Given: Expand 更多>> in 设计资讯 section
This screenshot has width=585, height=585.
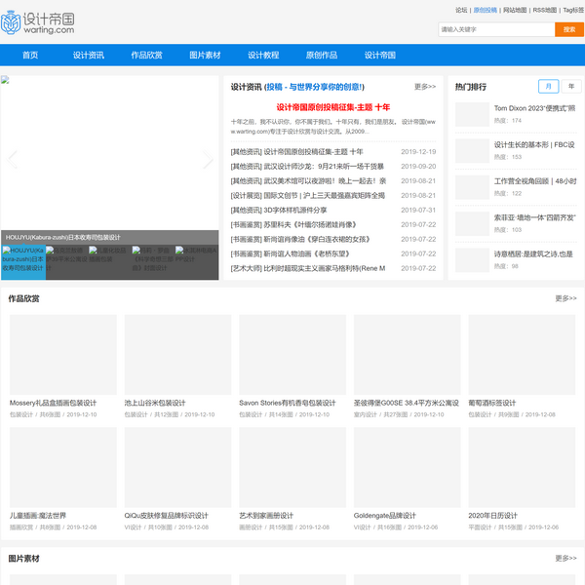Looking at the screenshot, I should coord(424,87).
